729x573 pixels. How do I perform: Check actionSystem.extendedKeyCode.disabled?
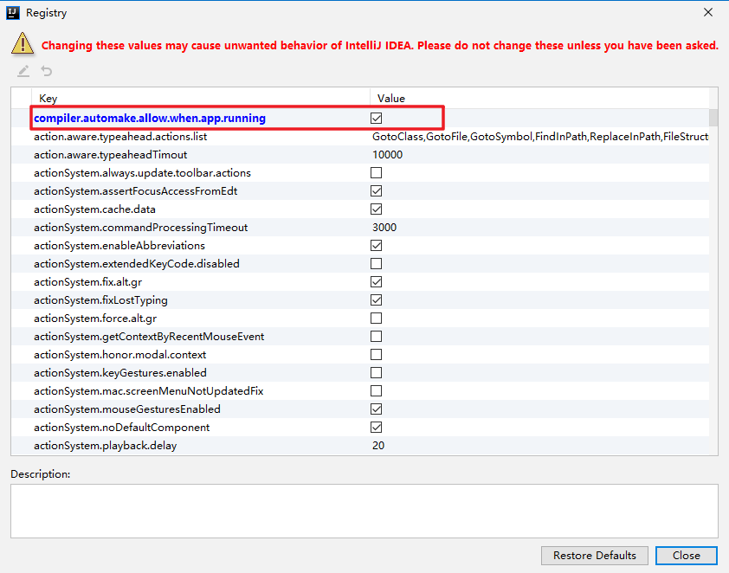pos(376,263)
